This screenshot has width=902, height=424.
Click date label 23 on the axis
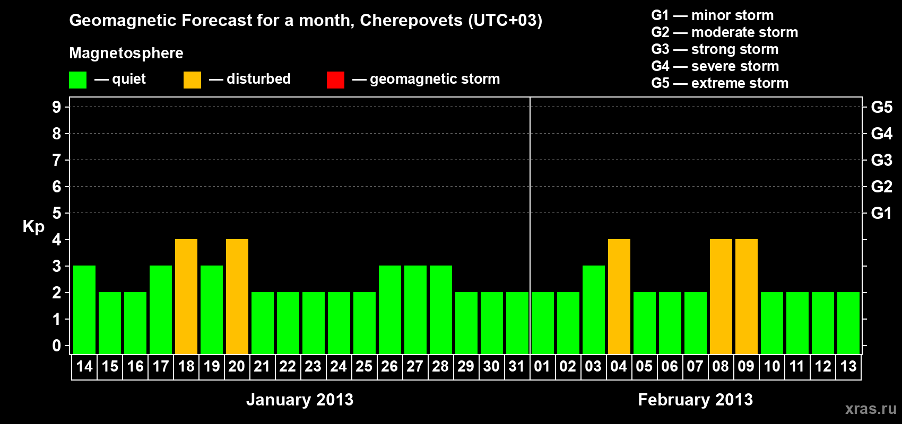tap(313, 367)
